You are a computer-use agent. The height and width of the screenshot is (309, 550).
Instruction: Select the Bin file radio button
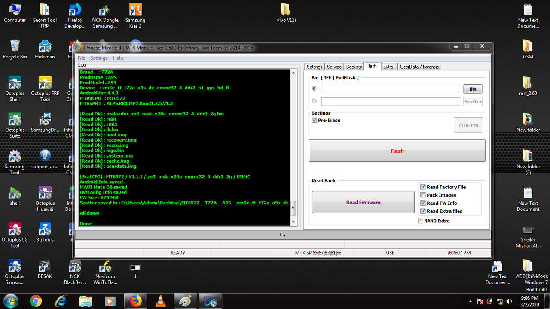pos(314,88)
